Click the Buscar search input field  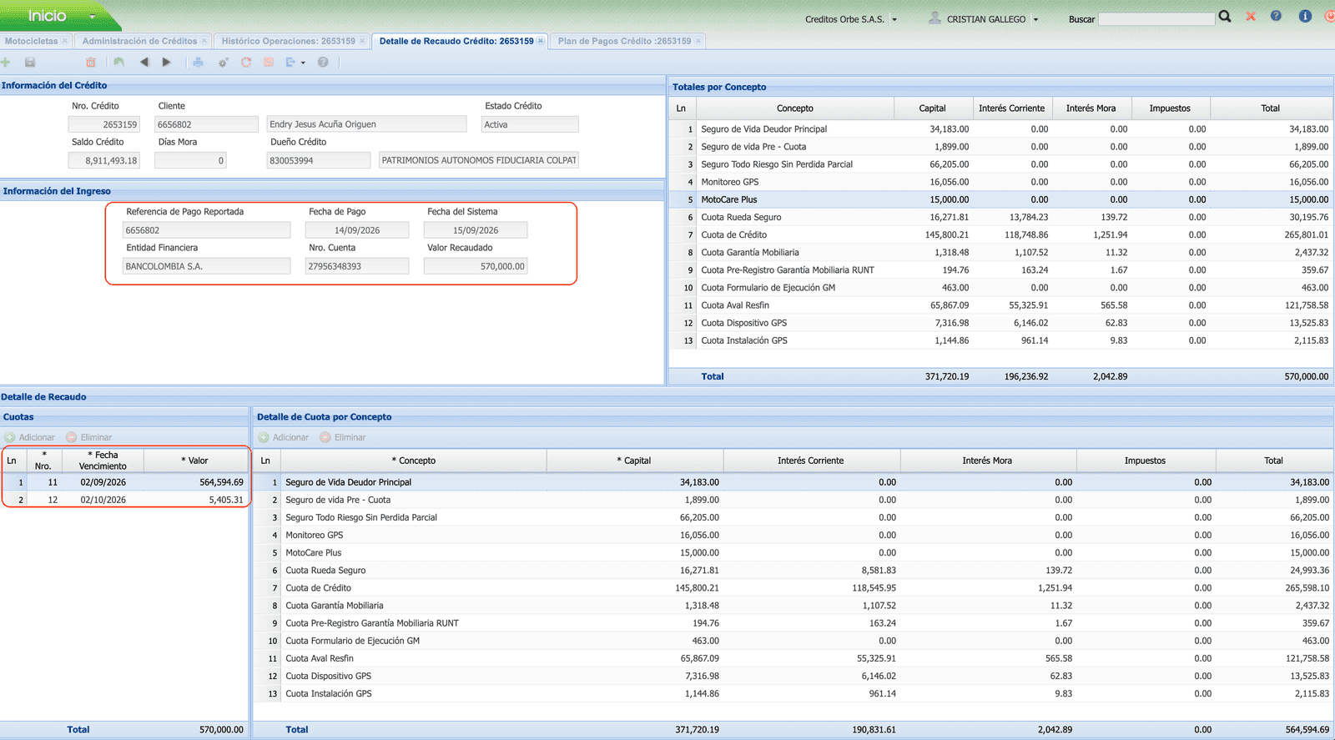tap(1156, 19)
